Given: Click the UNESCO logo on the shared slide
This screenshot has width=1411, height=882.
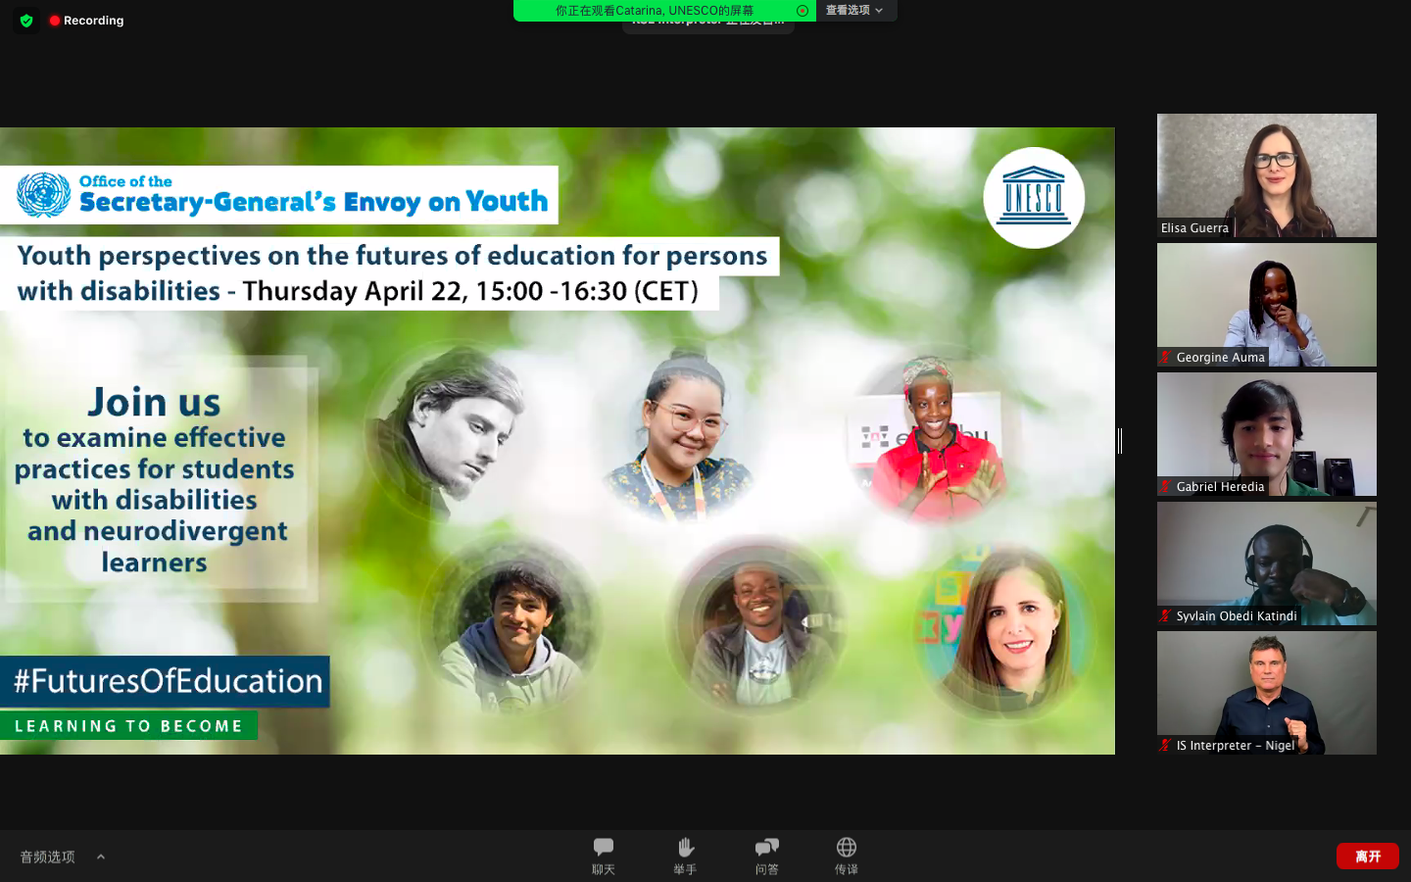Looking at the screenshot, I should [x=1034, y=198].
